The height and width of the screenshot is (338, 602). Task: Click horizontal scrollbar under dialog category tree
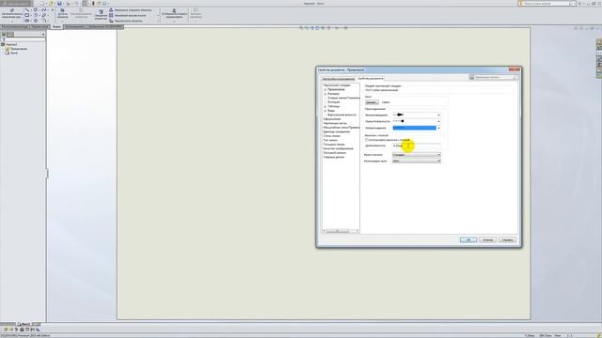(341, 231)
